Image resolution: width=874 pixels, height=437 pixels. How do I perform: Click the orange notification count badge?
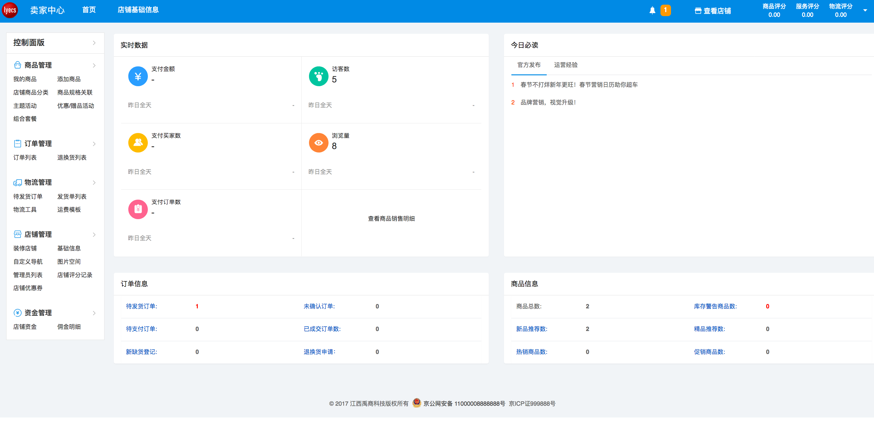[665, 10]
